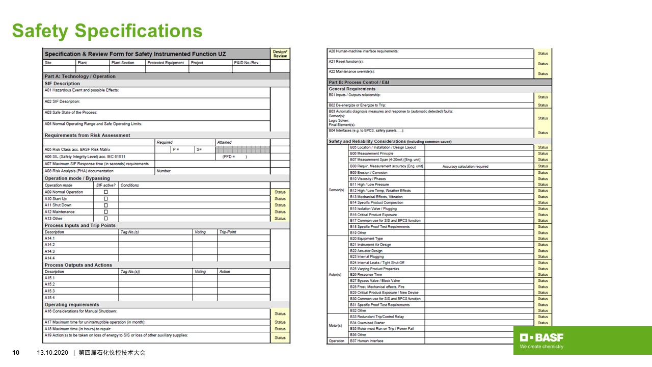652x367 pixels.
Task: Select the 'Requirements from Risk Assessment' heading
Action: (x=87, y=136)
